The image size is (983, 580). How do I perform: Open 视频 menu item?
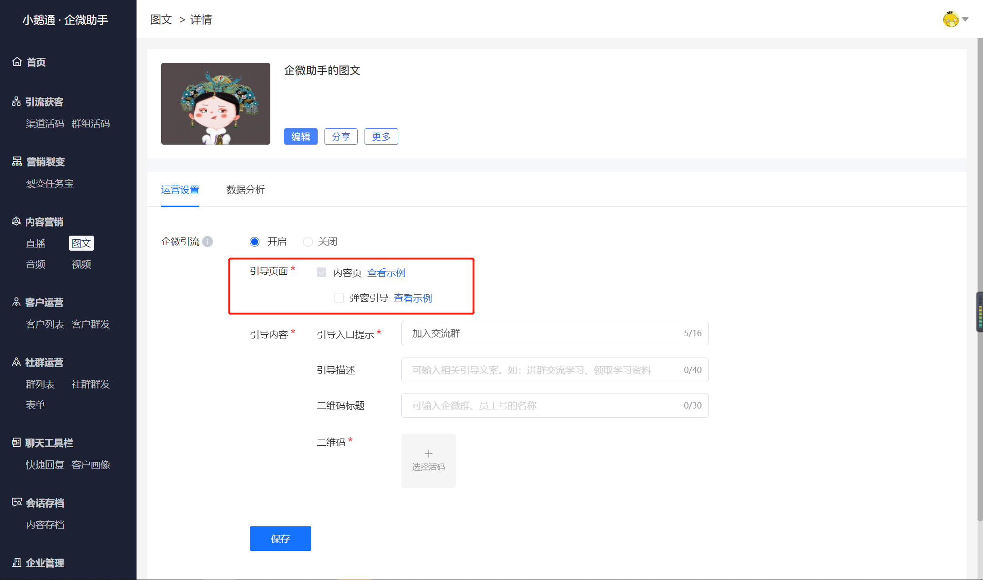click(x=81, y=264)
